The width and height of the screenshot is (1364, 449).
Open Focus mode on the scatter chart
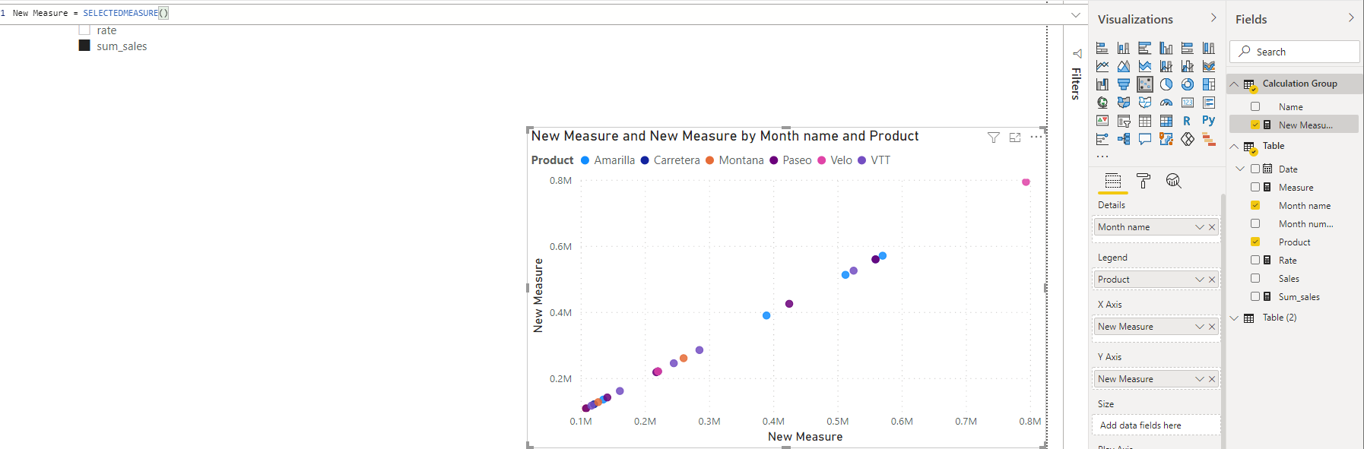point(1015,138)
